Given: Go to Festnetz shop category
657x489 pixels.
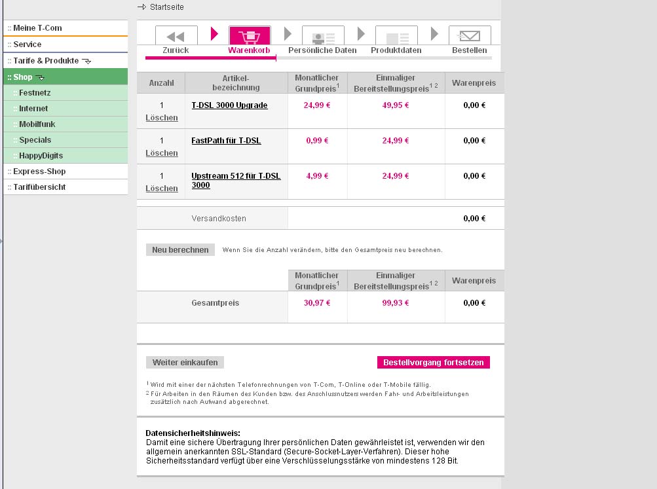Looking at the screenshot, I should [x=66, y=93].
